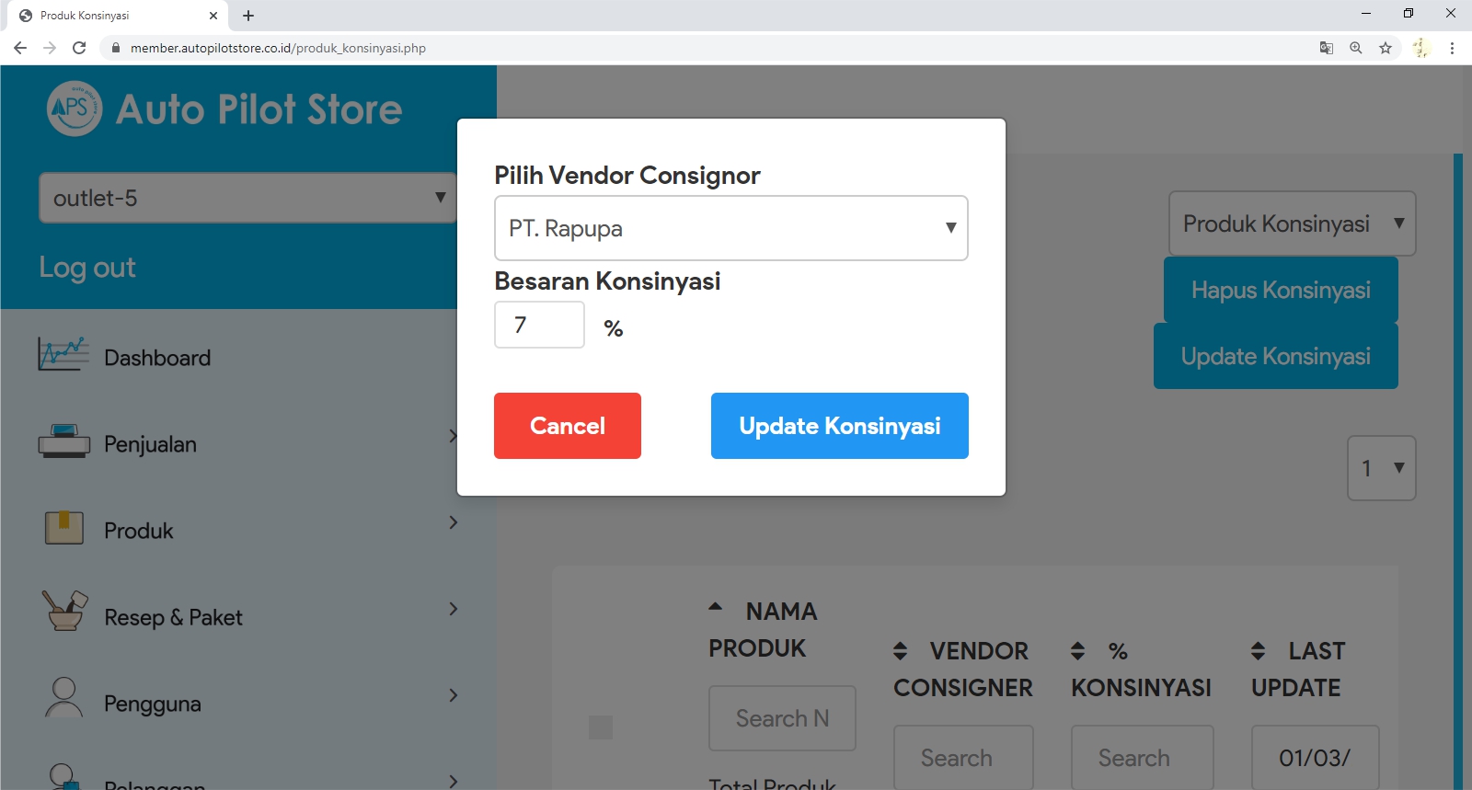Viewport: 1472px width, 790px height.
Task: Click the Produk box icon
Action: pos(63,528)
